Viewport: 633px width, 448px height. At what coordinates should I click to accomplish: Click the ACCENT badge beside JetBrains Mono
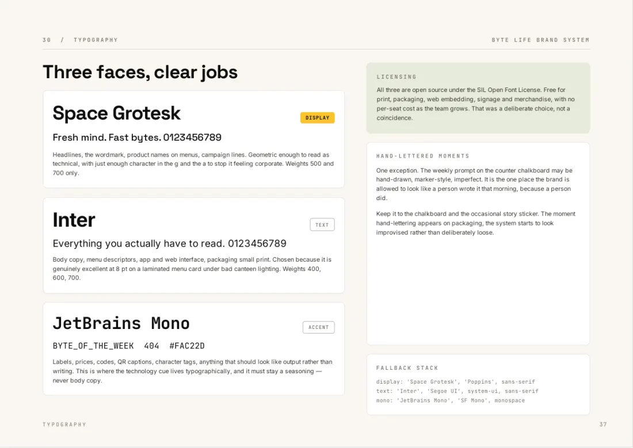click(x=319, y=327)
